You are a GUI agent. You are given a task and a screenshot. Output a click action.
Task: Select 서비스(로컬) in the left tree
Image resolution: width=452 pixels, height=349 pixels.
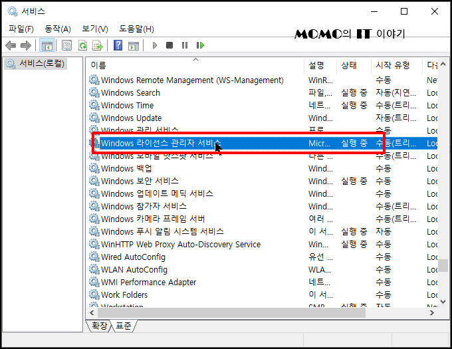(x=36, y=64)
